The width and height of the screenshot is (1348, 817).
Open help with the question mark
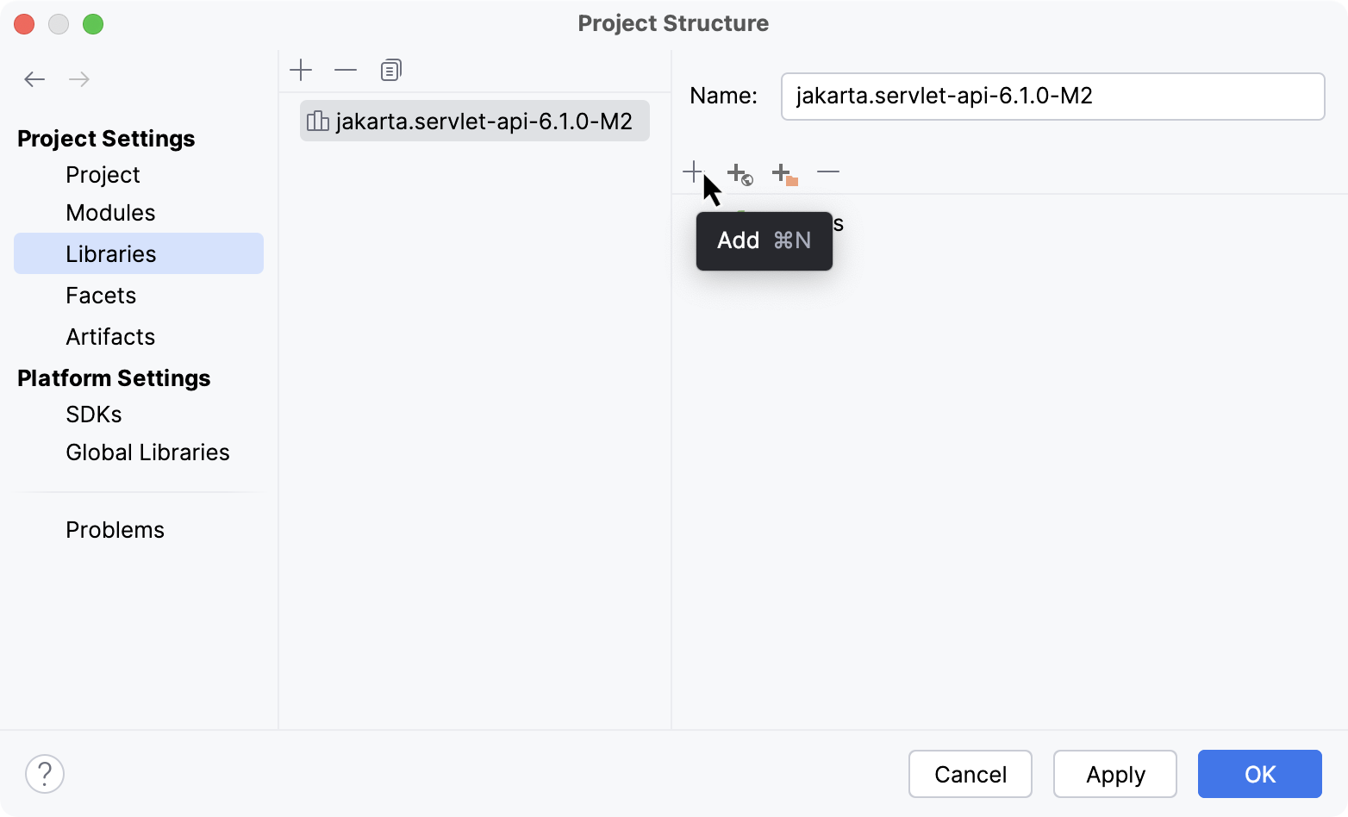pos(45,774)
